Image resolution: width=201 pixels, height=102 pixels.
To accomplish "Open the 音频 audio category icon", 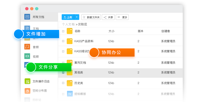I will (27, 47).
